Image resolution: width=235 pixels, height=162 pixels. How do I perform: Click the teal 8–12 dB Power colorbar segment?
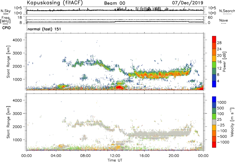point(214,71)
